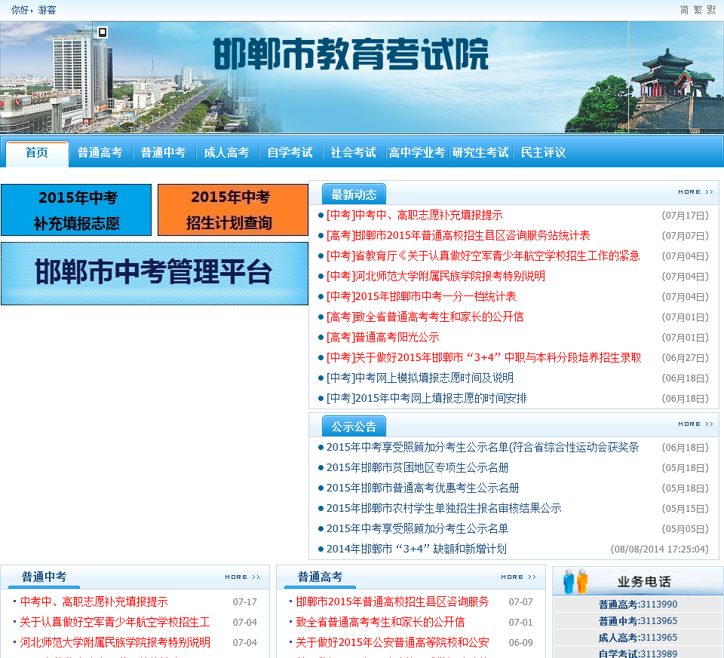Open 省教育厅关于空军青少年航空学校招生 notice in 最新动态
The height and width of the screenshot is (658, 724).
point(483,256)
